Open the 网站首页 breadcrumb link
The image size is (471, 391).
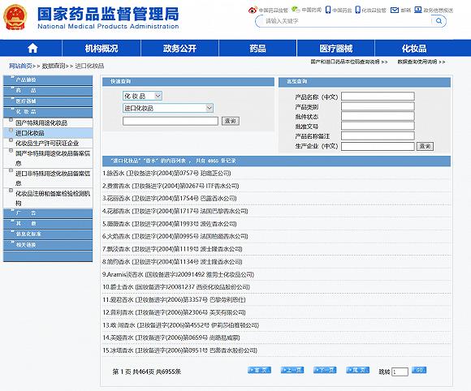tap(20, 66)
